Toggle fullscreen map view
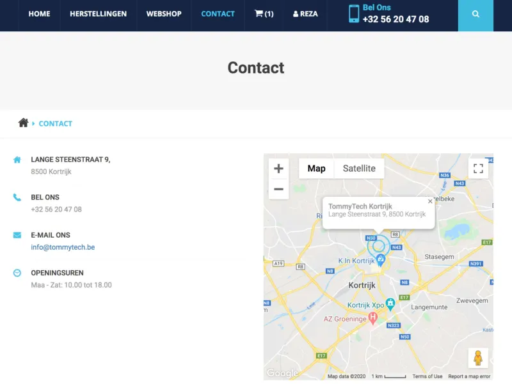 point(478,169)
